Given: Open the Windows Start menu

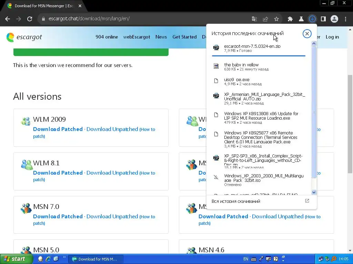Looking at the screenshot, I should pyautogui.click(x=16, y=259).
